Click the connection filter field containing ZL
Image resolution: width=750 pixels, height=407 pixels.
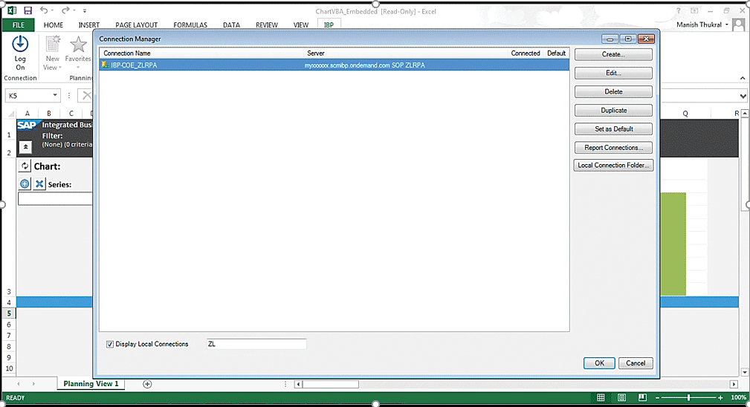coord(256,344)
